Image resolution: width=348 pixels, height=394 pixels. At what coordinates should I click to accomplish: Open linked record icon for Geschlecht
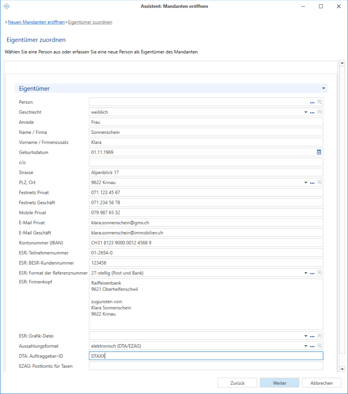319,112
